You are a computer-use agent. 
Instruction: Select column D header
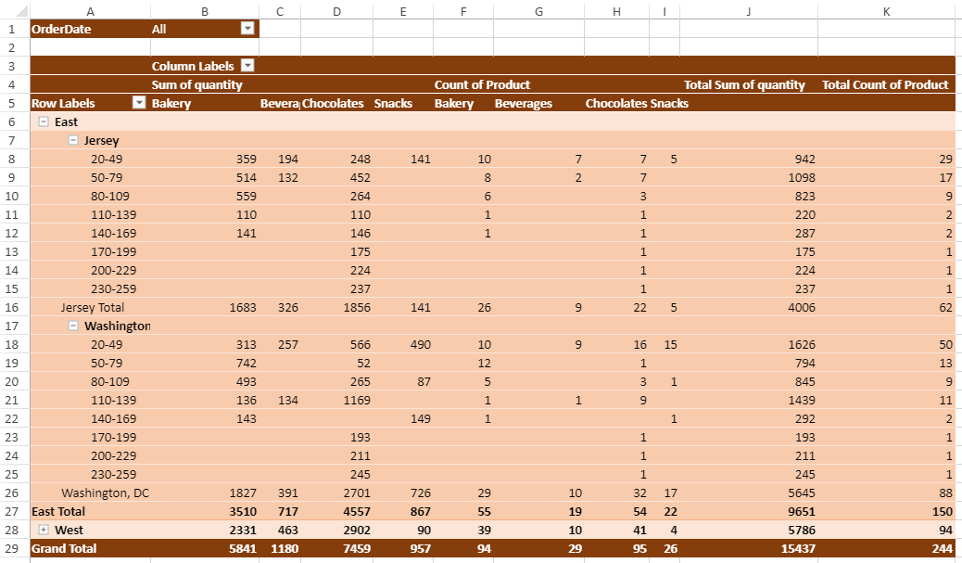point(335,10)
